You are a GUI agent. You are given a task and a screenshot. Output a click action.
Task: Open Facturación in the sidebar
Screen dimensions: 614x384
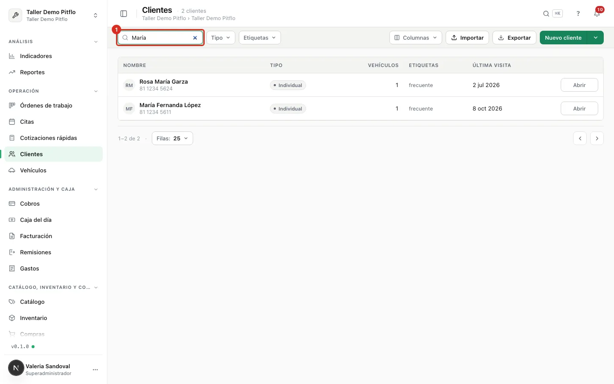[x=54, y=236]
